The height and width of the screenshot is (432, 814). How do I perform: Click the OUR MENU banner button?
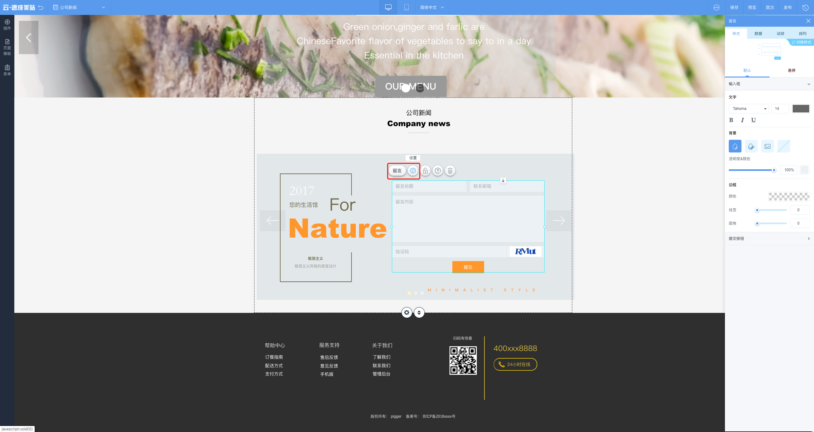tap(411, 86)
